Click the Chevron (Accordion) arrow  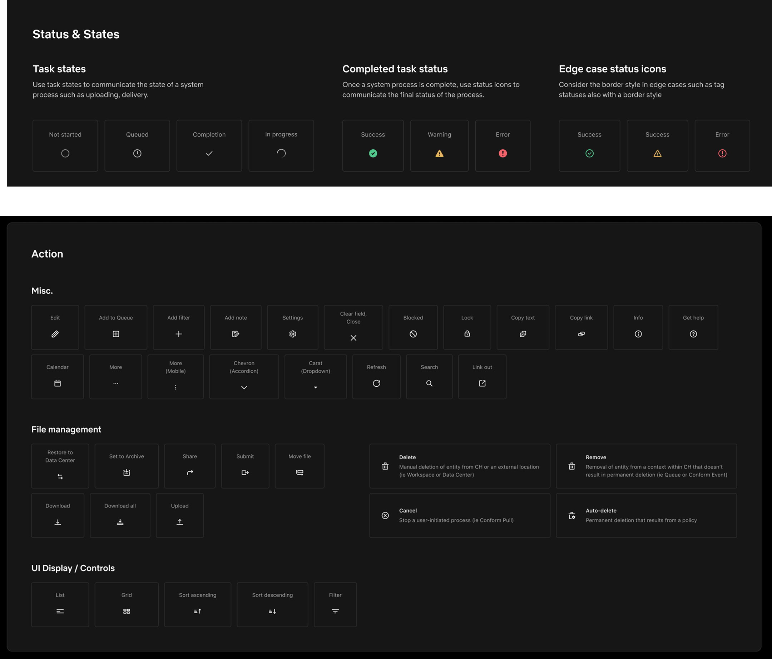[x=244, y=387]
